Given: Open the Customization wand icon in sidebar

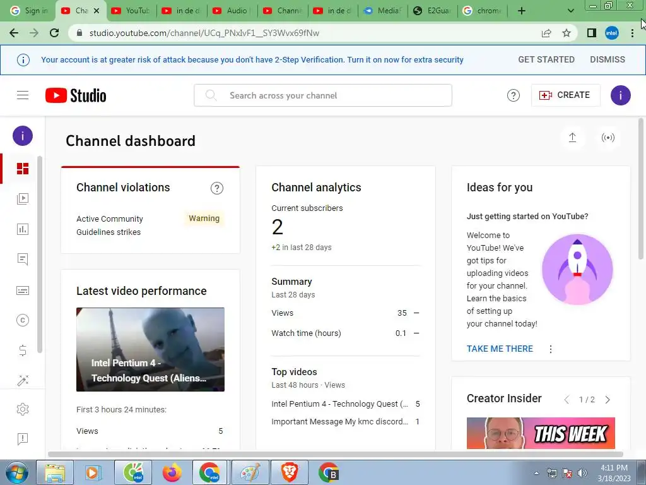Looking at the screenshot, I should (23, 380).
